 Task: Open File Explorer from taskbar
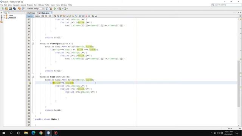click(x=26, y=133)
